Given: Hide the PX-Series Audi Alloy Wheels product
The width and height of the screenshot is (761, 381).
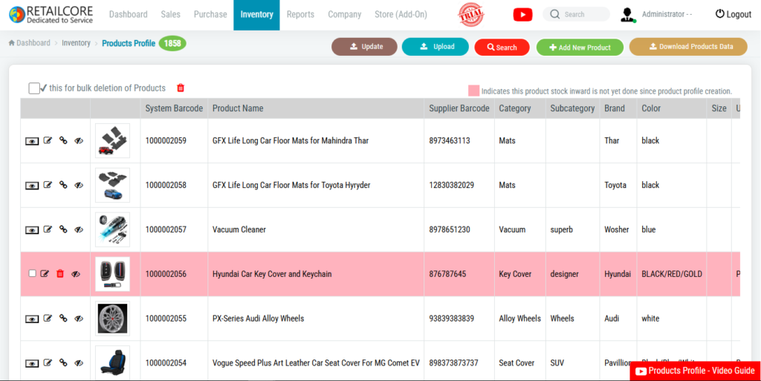Looking at the screenshot, I should (x=79, y=319).
